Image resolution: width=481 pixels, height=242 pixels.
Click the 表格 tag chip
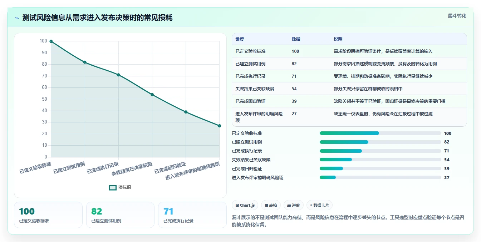tap(271, 205)
